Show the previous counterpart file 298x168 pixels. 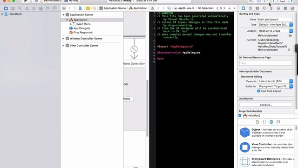tap(217, 8)
